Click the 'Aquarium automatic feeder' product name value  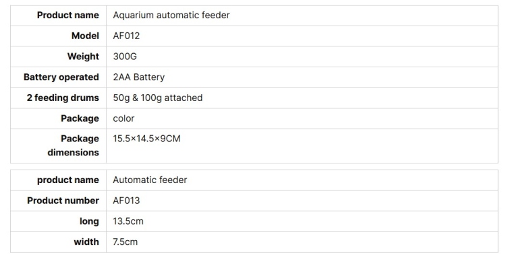171,15
